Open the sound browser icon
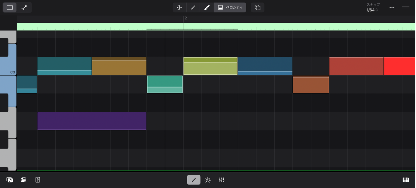 click(10, 180)
